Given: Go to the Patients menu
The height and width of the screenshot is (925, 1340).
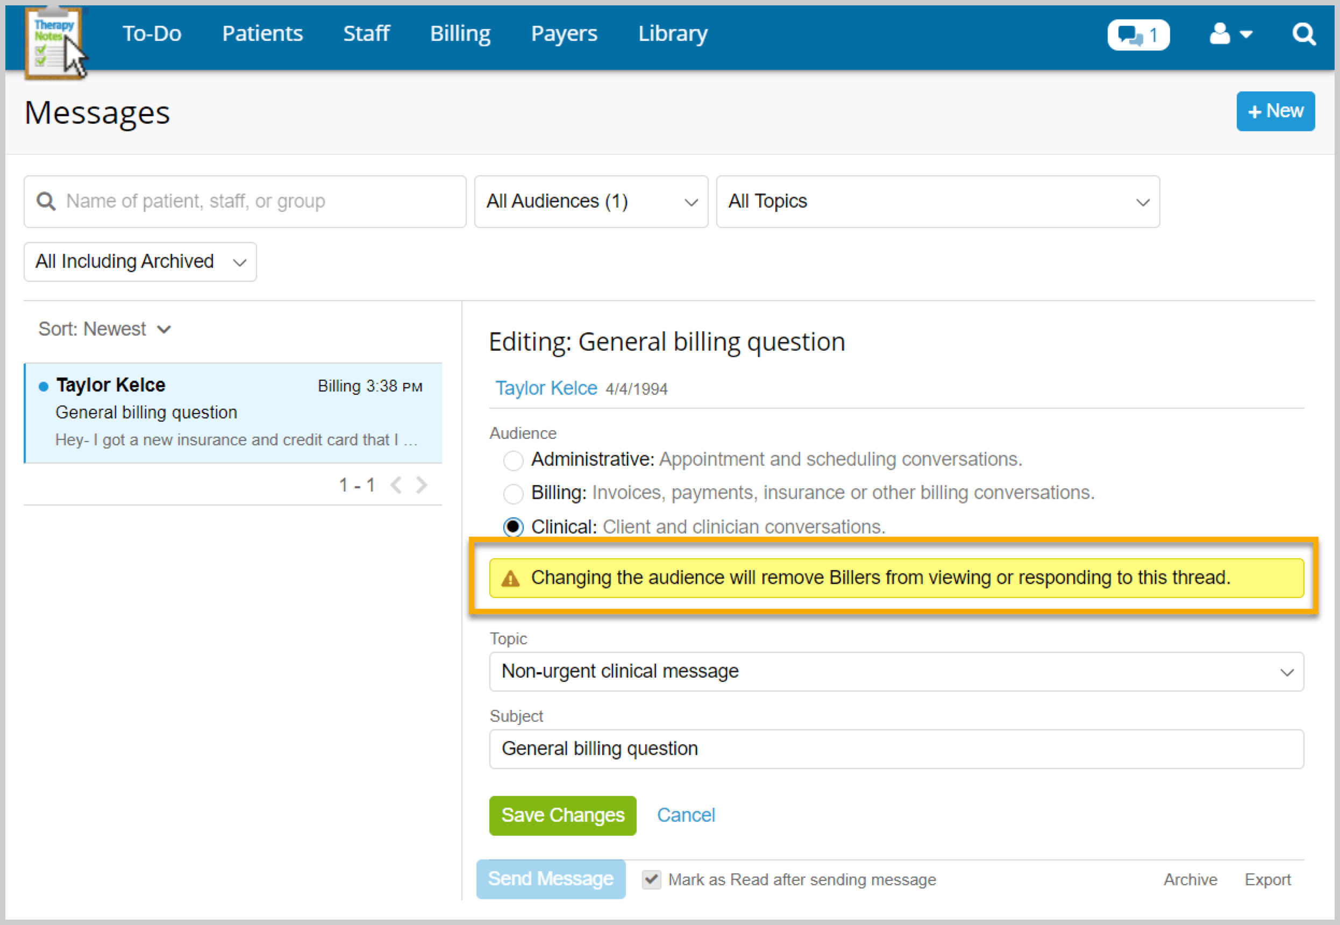Looking at the screenshot, I should [262, 34].
